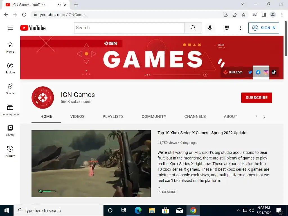
Task: Open the notification center
Action: pyautogui.click(x=279, y=211)
